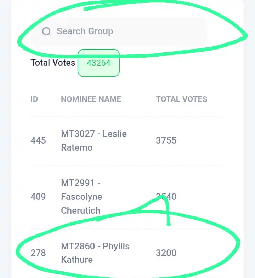255x278 pixels.
Task: Open MT3027 - Leslie Ratemo entry
Action: [94, 141]
